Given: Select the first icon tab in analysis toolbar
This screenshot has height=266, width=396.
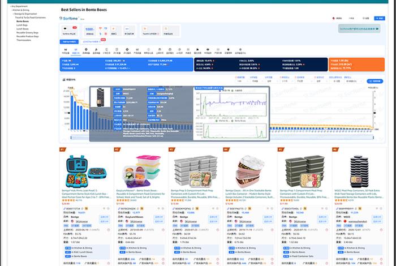Looking at the screenshot, I should pos(64,50).
